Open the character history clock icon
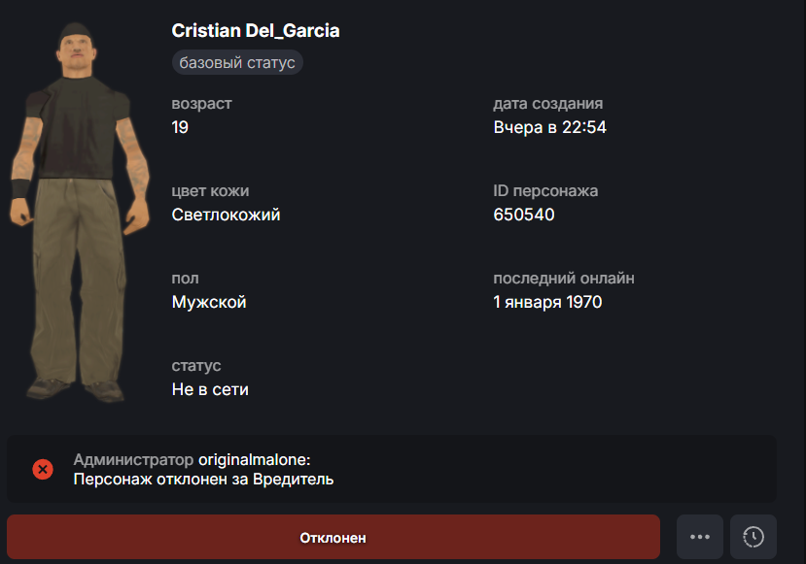 (753, 537)
